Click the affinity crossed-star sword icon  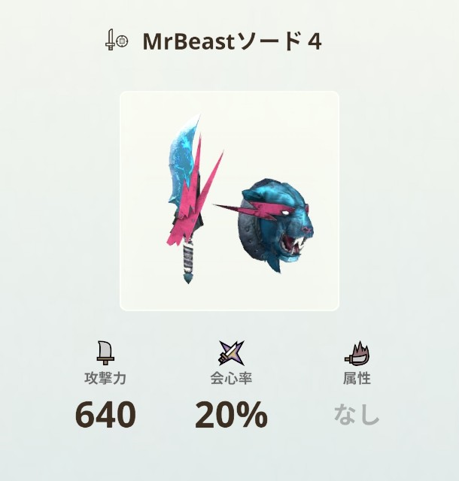[231, 352]
